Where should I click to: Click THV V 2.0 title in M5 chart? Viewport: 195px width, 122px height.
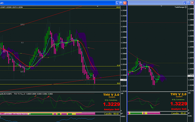click(x=111, y=95)
